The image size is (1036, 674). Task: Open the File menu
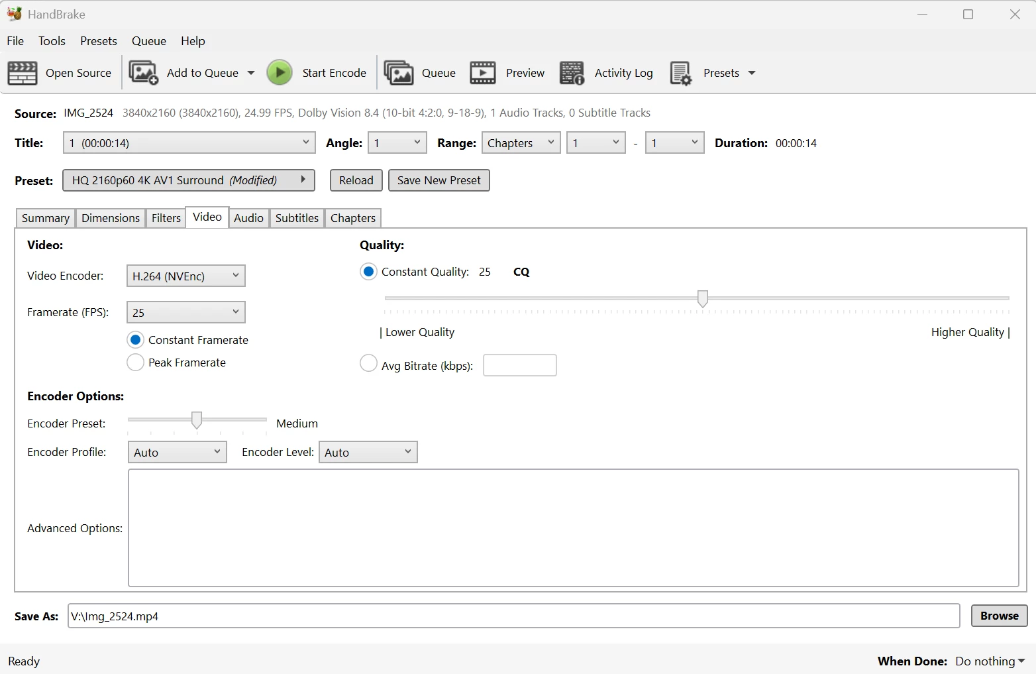[x=15, y=40]
